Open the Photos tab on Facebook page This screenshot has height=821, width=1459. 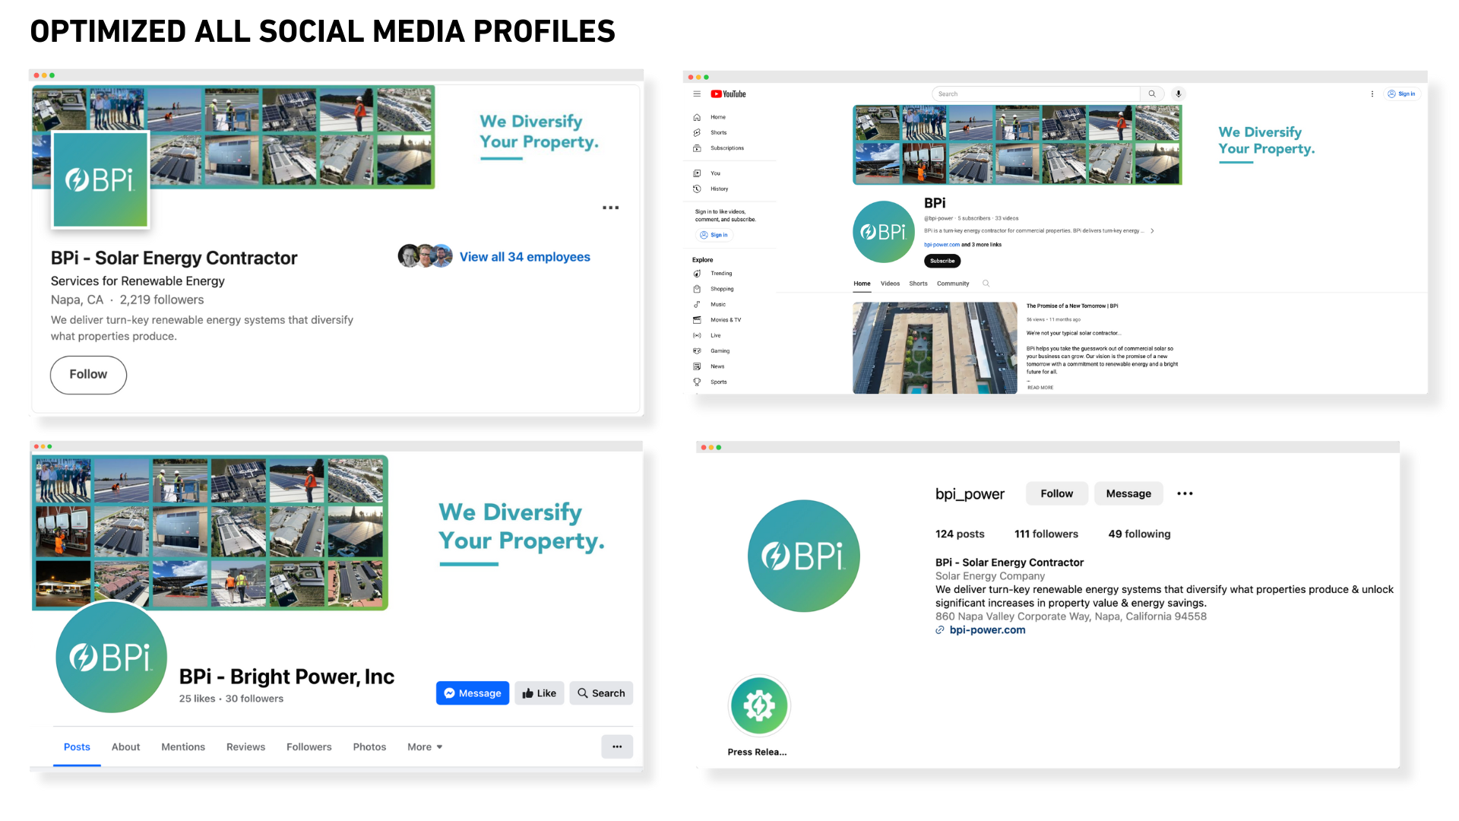coord(369,747)
